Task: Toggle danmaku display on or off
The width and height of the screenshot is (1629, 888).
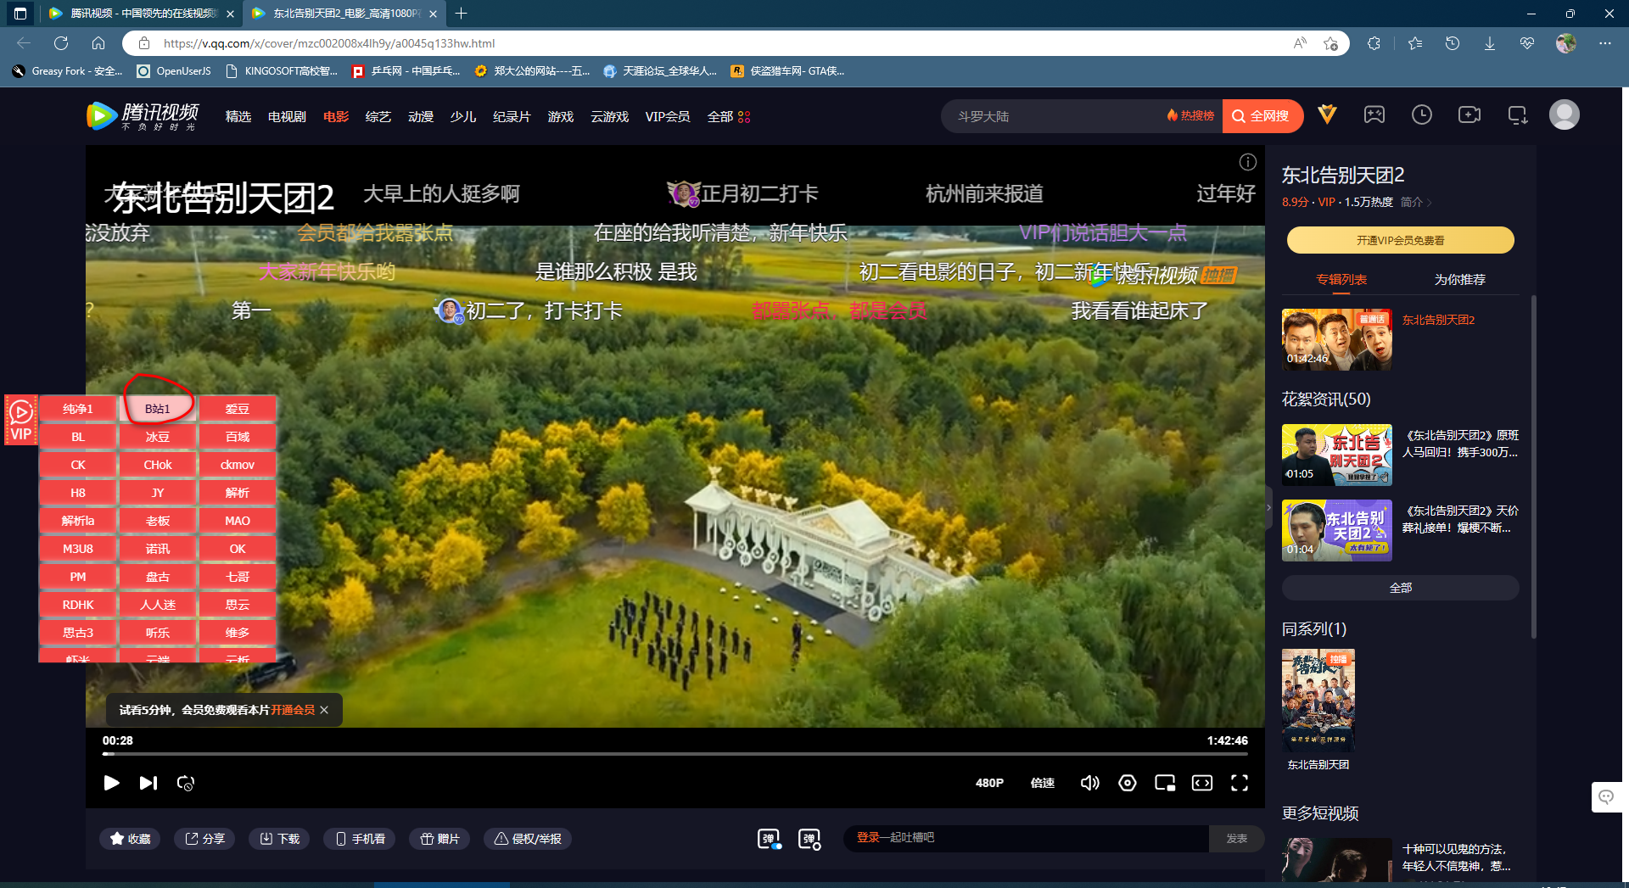Action: (769, 839)
